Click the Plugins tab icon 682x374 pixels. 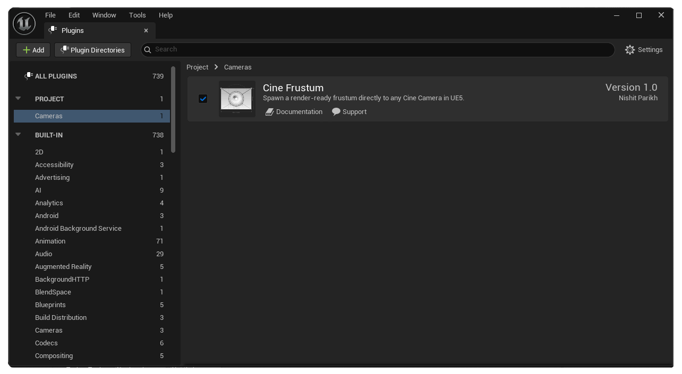tap(53, 30)
